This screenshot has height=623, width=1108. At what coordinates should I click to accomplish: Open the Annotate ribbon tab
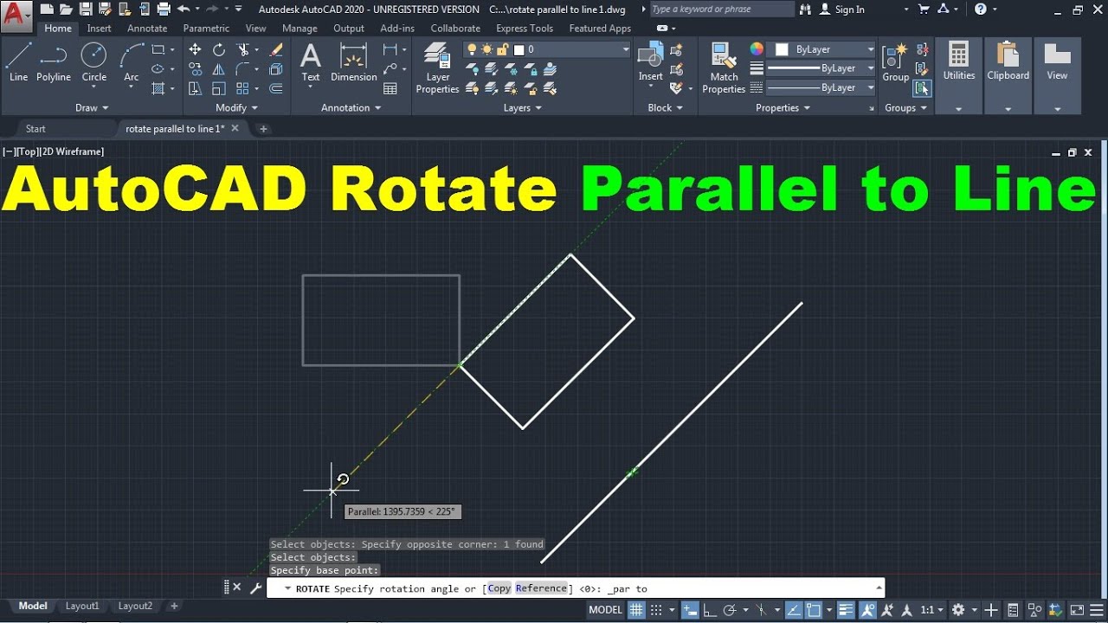point(147,29)
